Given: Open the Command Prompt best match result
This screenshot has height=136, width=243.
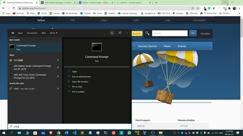Looking at the screenshot, I should point(35,47).
